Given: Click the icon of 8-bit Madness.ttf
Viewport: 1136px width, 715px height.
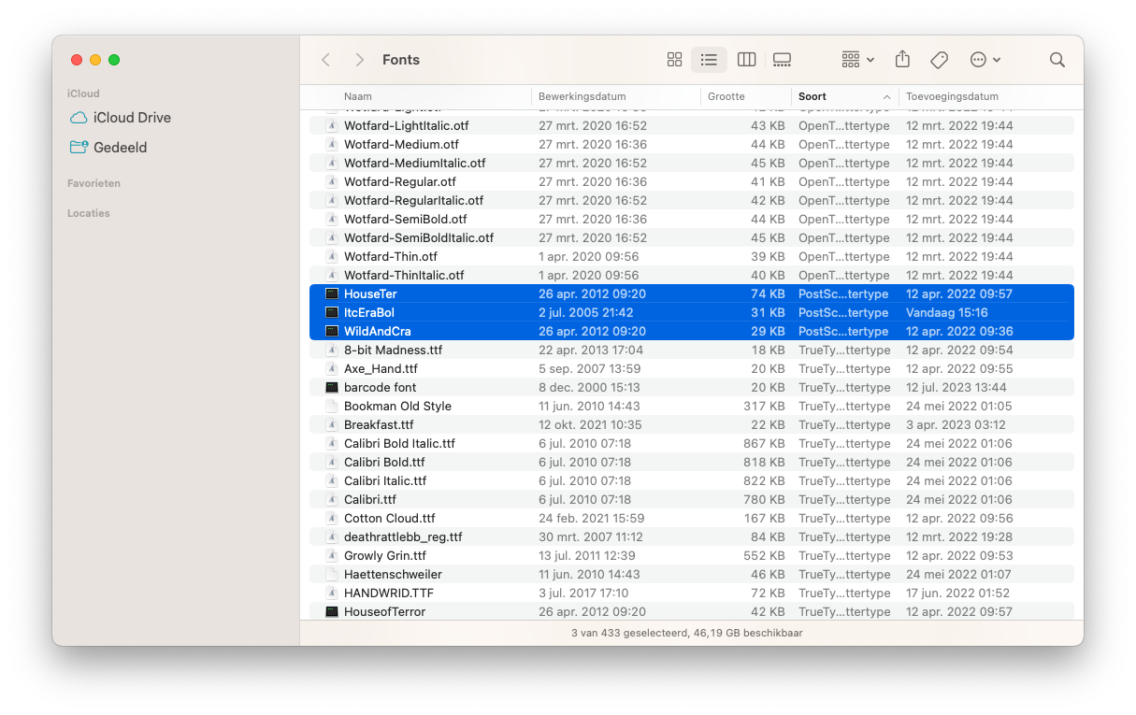Looking at the screenshot, I should point(331,350).
